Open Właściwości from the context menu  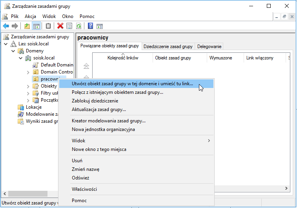(136, 189)
